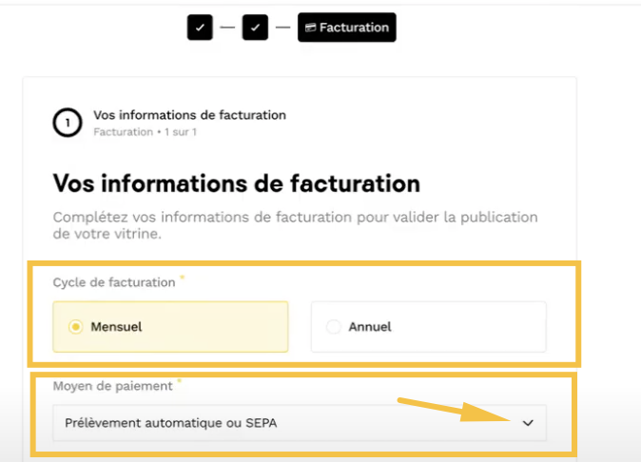Click the Facturation 1 sur 1 subtitle
641x462 pixels.
pos(145,132)
